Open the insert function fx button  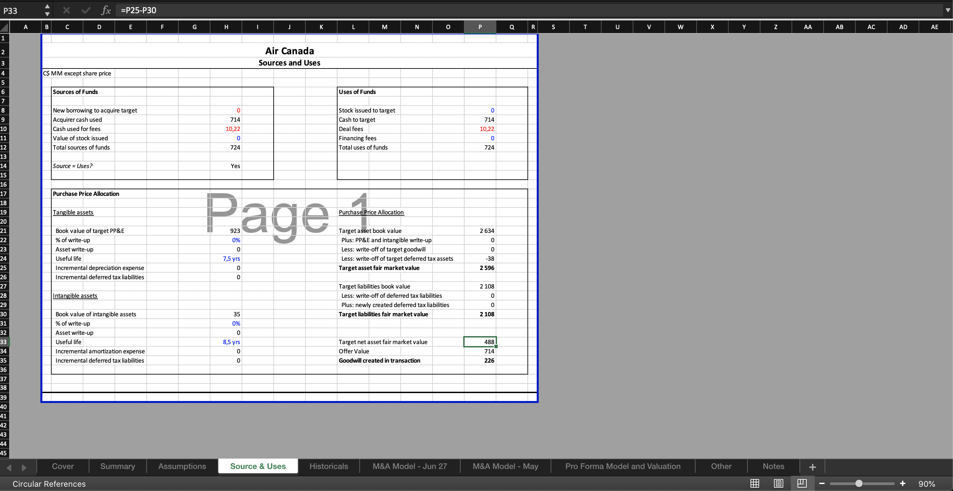click(x=106, y=10)
